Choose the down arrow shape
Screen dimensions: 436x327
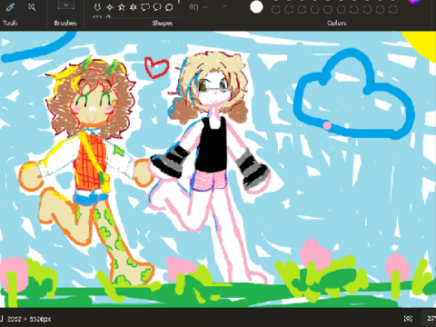[x=97, y=7]
